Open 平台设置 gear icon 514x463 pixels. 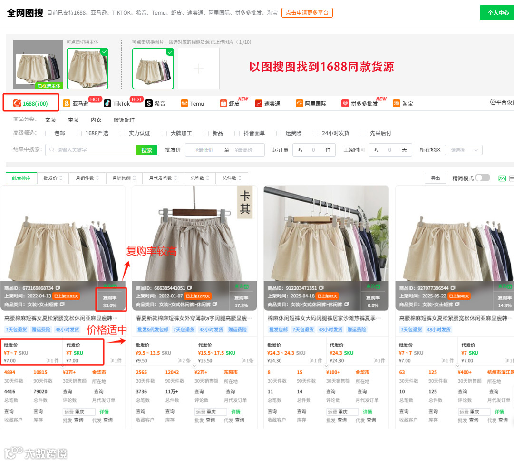click(x=493, y=102)
